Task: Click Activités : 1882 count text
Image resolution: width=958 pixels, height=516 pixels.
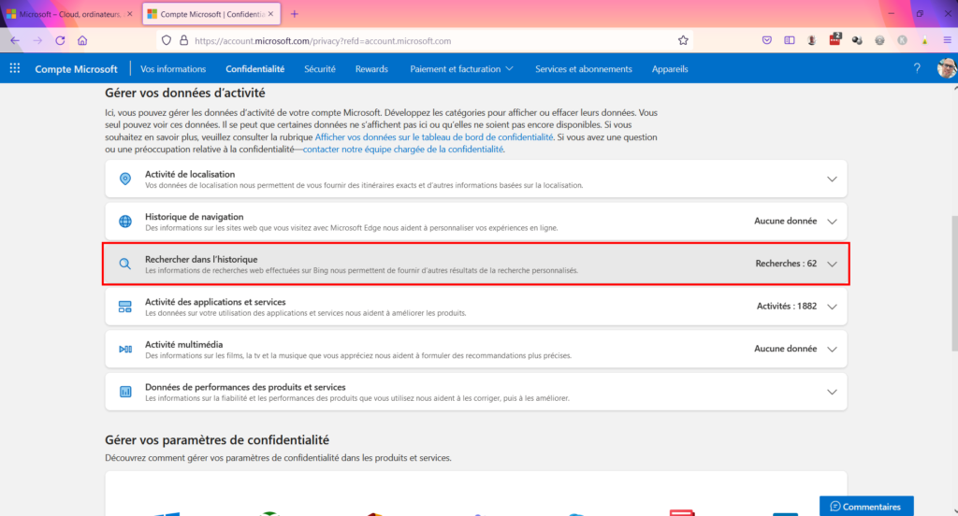Action: 786,306
